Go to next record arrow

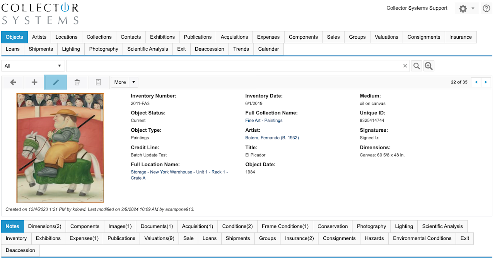click(486, 82)
